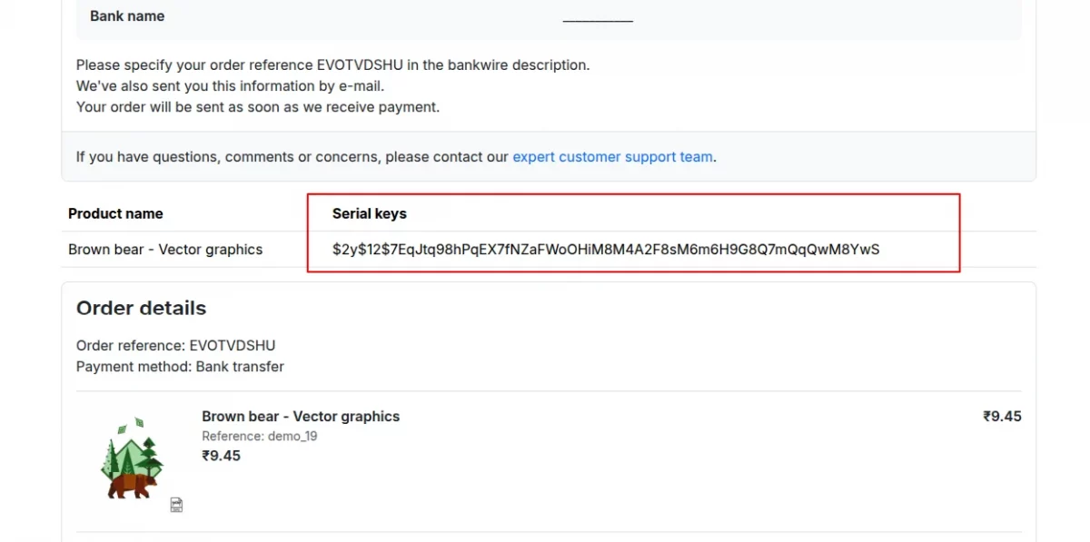Click the Serial keys column header
This screenshot has width=1090, height=542.
(370, 213)
